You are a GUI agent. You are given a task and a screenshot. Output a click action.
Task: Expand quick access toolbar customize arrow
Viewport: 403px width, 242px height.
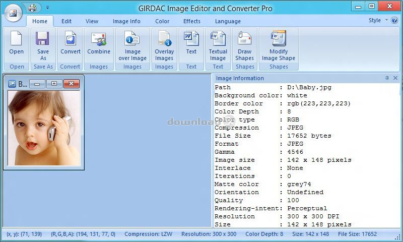(47, 8)
